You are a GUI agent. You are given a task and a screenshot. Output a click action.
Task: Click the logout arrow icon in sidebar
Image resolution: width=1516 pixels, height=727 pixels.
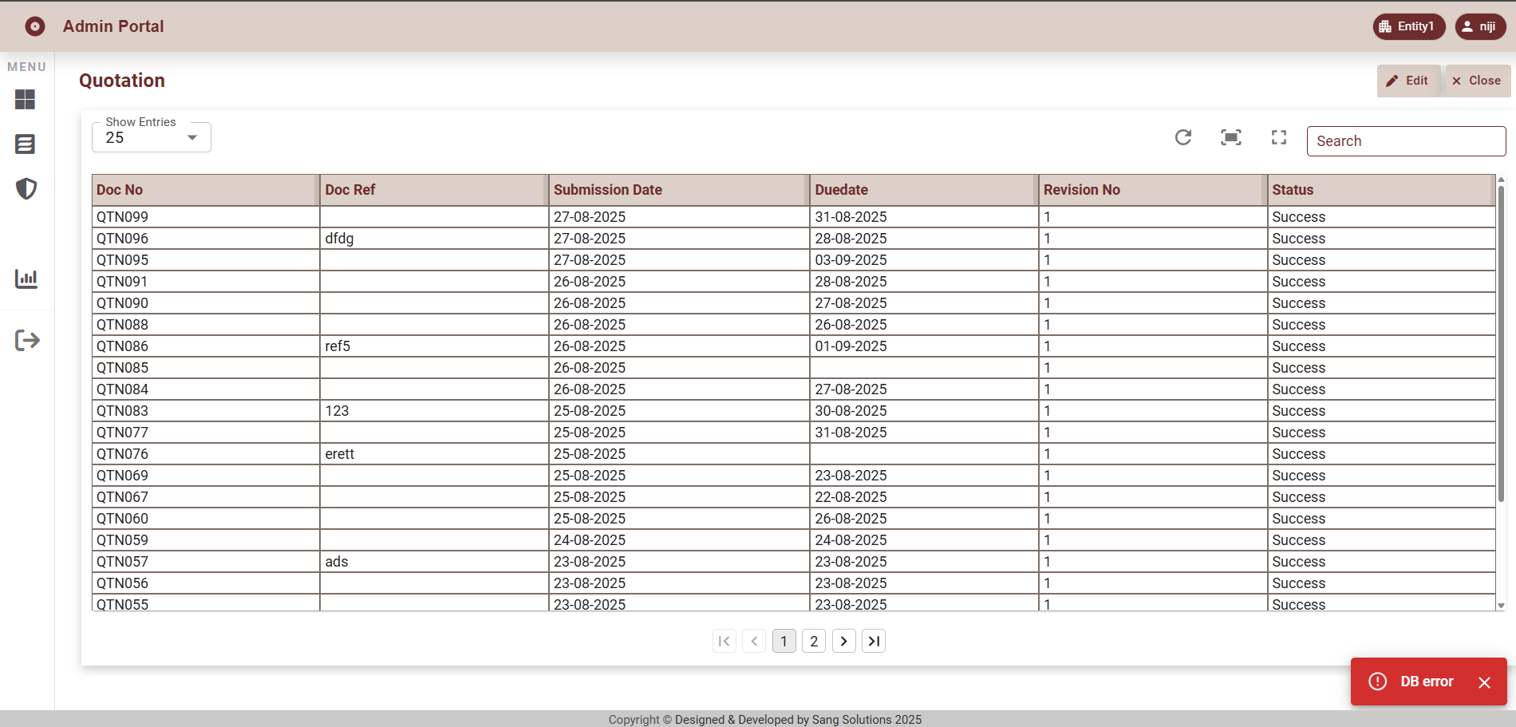(x=27, y=341)
